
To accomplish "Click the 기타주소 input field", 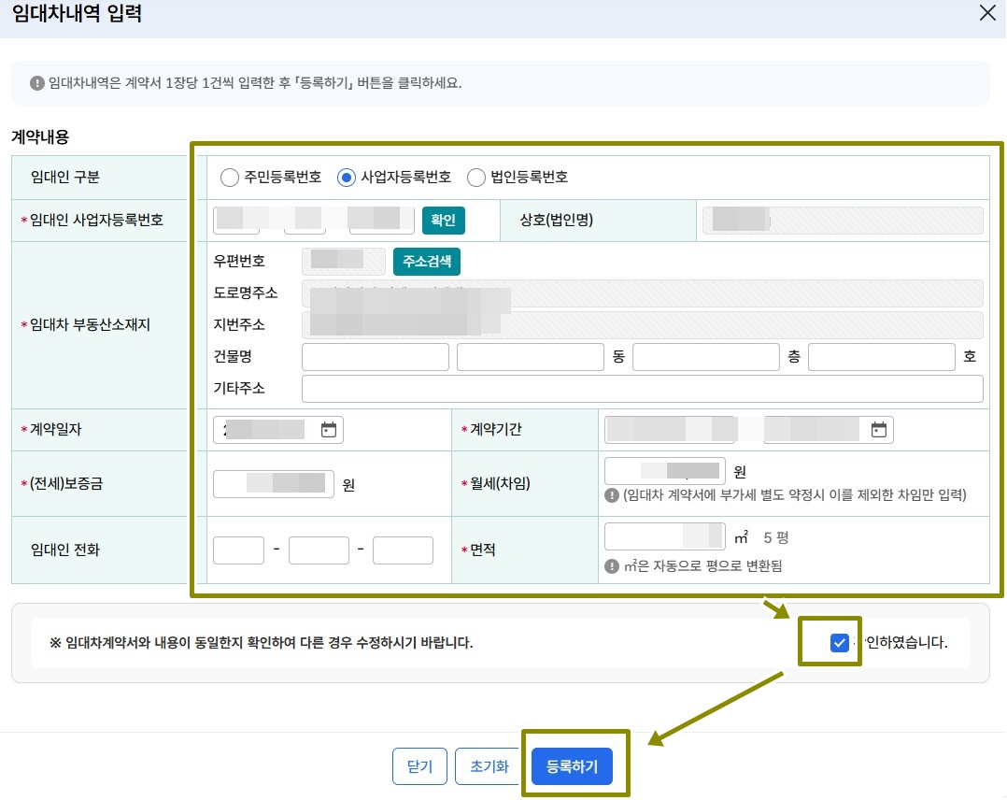I will point(643,389).
